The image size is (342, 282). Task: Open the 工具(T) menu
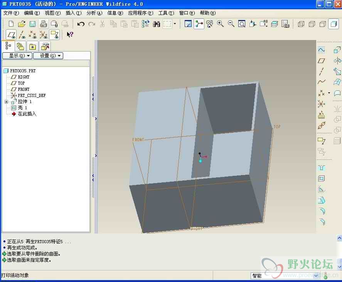click(166, 13)
